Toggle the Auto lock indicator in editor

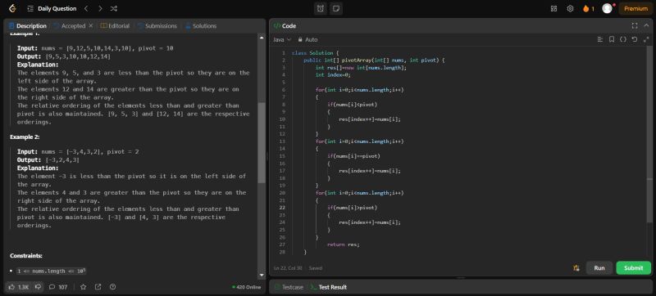click(307, 39)
